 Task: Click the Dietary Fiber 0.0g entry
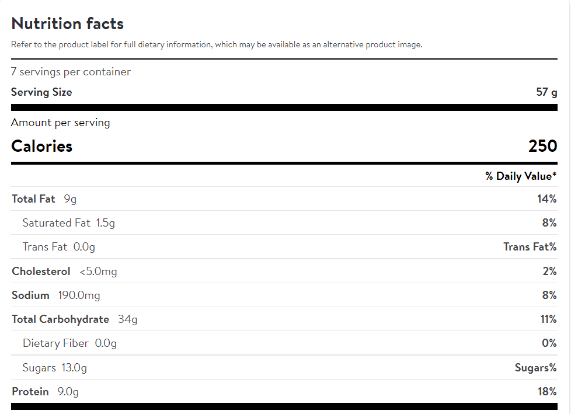(x=69, y=343)
